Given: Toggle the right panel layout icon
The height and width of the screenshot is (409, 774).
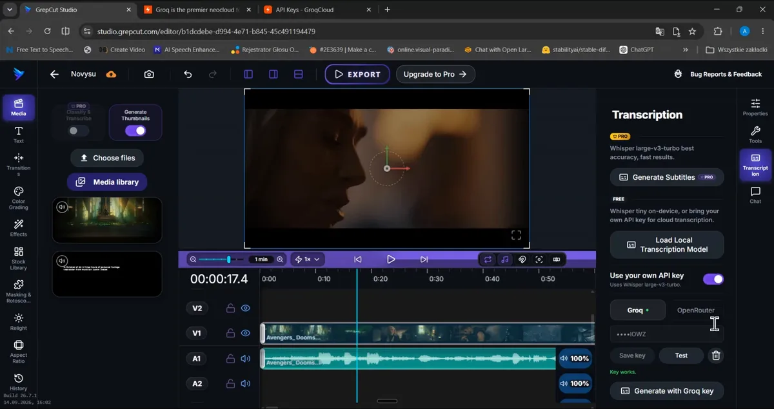Looking at the screenshot, I should (x=273, y=74).
